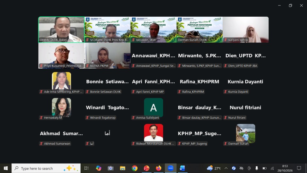
Task: Minimize the Zoom meeting window
Action: [x=279, y=6]
